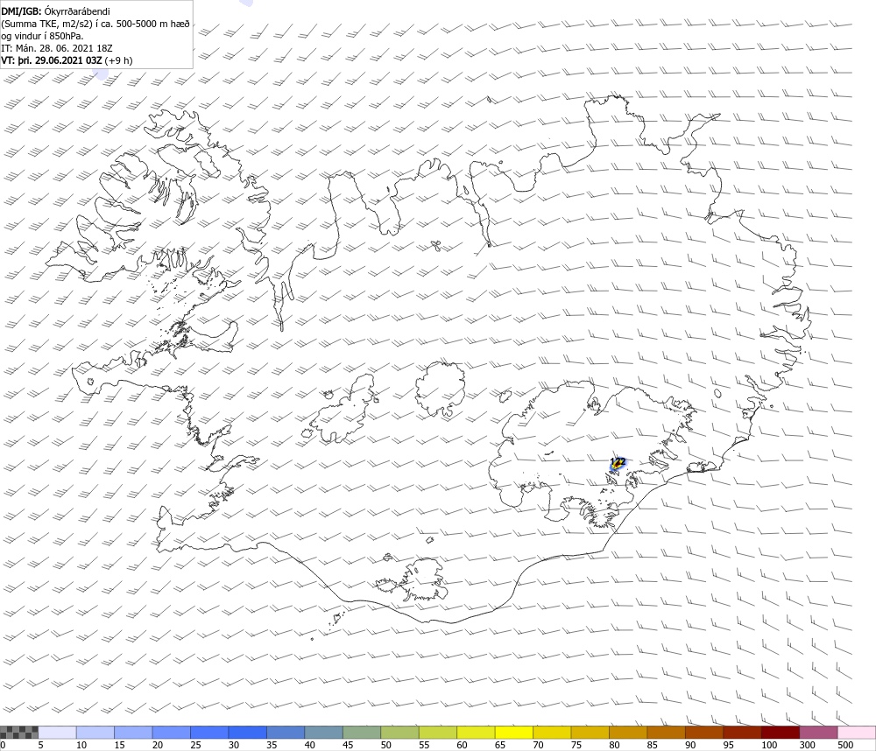Image resolution: width=876 pixels, height=751 pixels.
Task: Click the 'og vindur í 850hPa.' line
Action: tap(42, 36)
